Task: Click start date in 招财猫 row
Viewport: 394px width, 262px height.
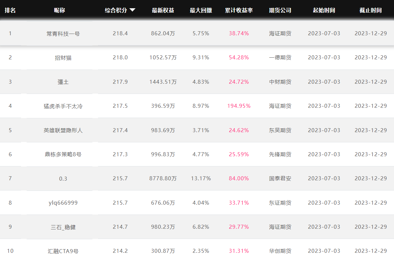Action: click(x=324, y=58)
